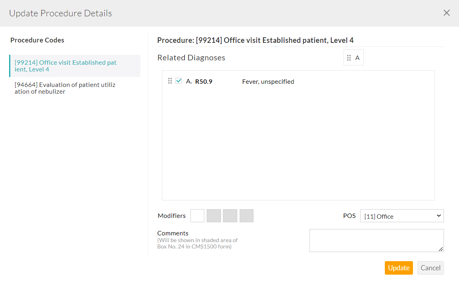
Task: Click the POS dropdown arrow chevron
Action: (438, 216)
